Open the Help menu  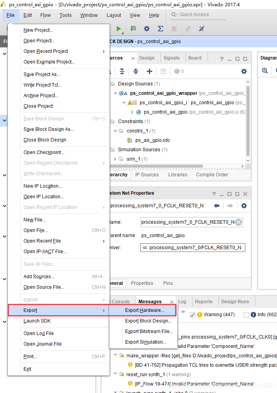coord(154,15)
